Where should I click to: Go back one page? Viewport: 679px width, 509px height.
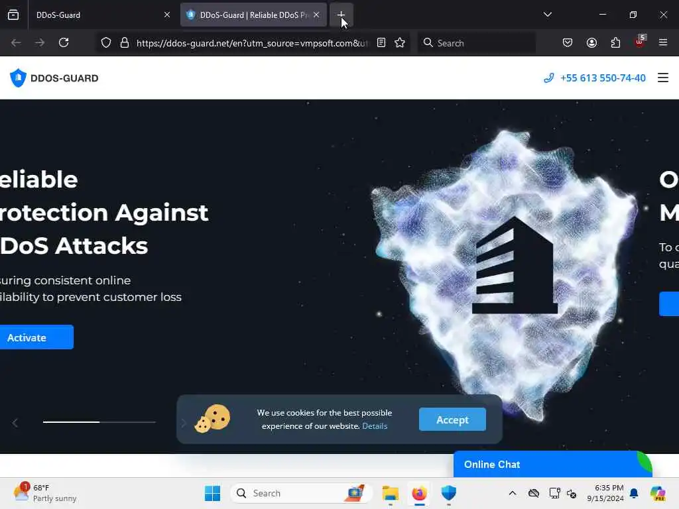pos(16,43)
